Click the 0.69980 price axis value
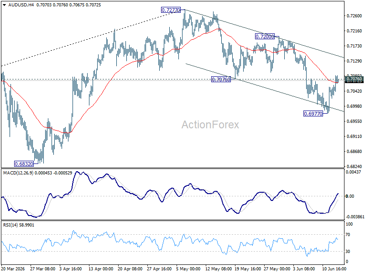 [355, 106]
